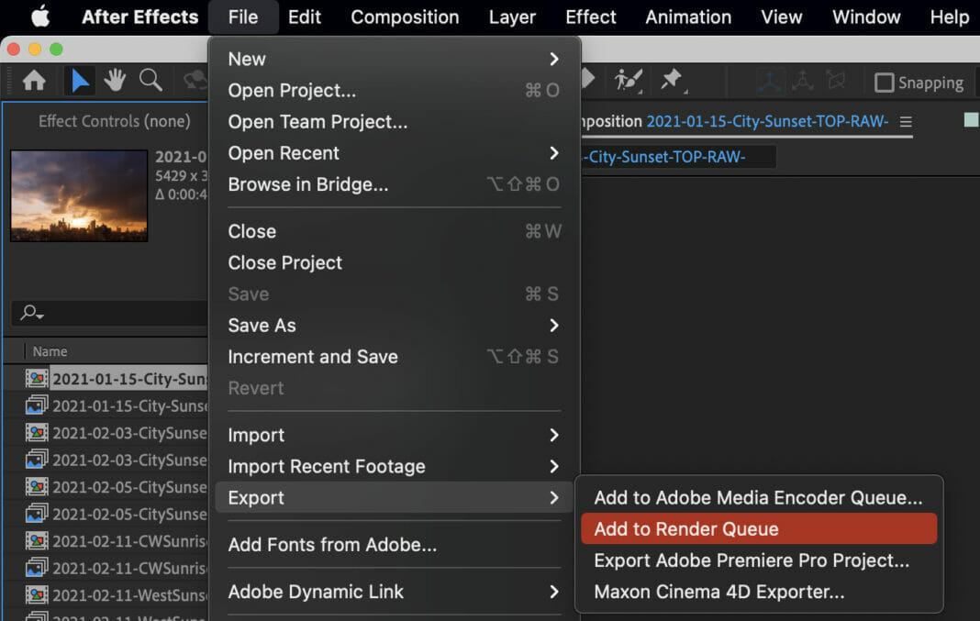Click the Home icon in the toolbar
The image size is (980, 621).
[33, 81]
